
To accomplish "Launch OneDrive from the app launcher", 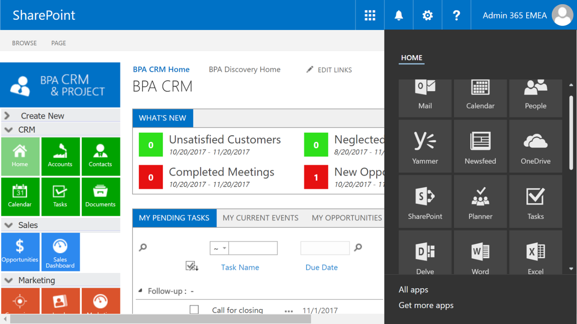I will 535,146.
